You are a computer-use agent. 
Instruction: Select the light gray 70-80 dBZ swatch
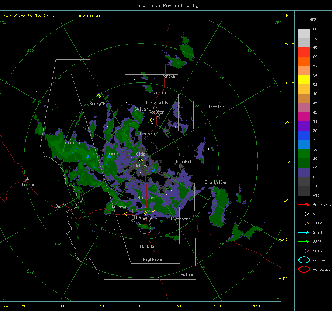pos(304,33)
